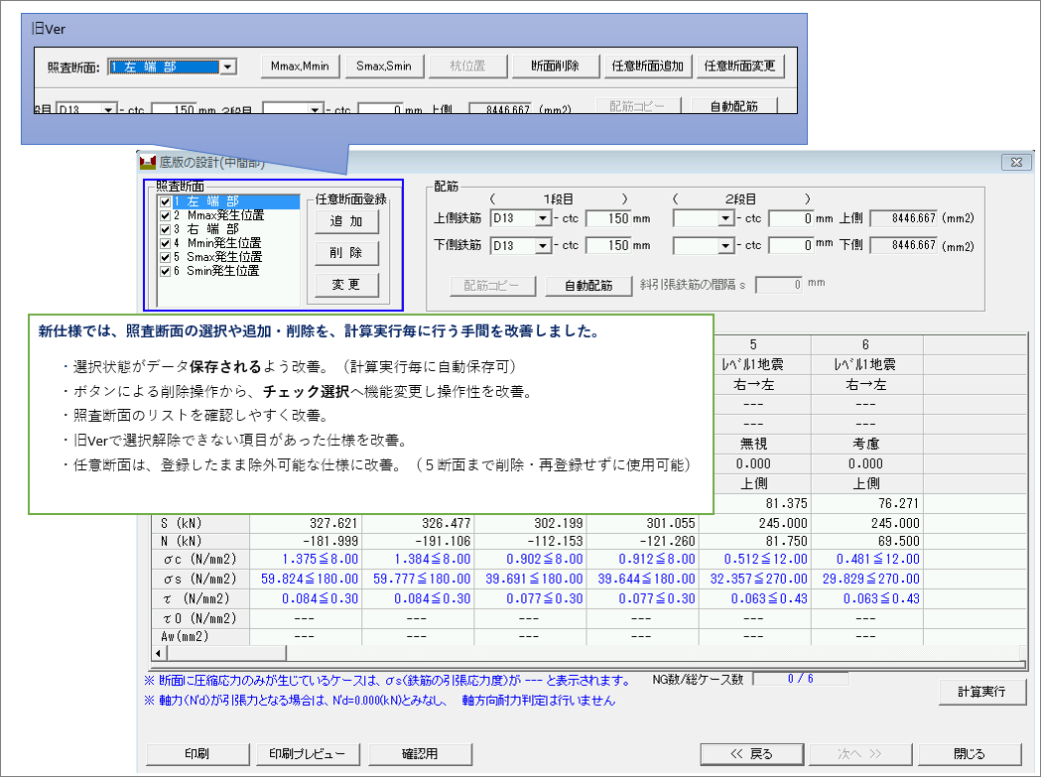1043x779 pixels.
Task: Toggle the 5 Smax発生位置 checkbox
Action: click(x=165, y=257)
